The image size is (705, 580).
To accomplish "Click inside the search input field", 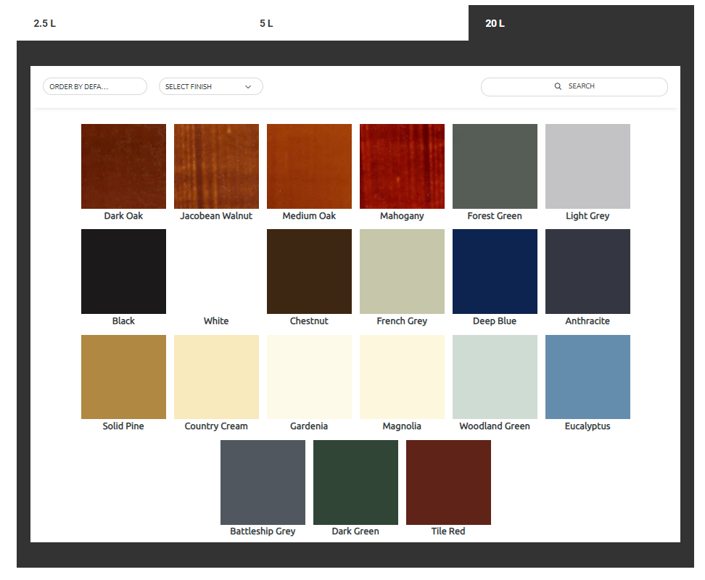I will point(609,86).
